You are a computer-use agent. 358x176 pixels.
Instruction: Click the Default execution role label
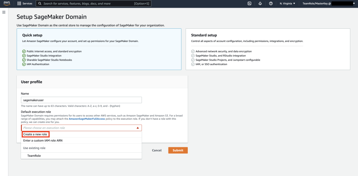pos(36,112)
